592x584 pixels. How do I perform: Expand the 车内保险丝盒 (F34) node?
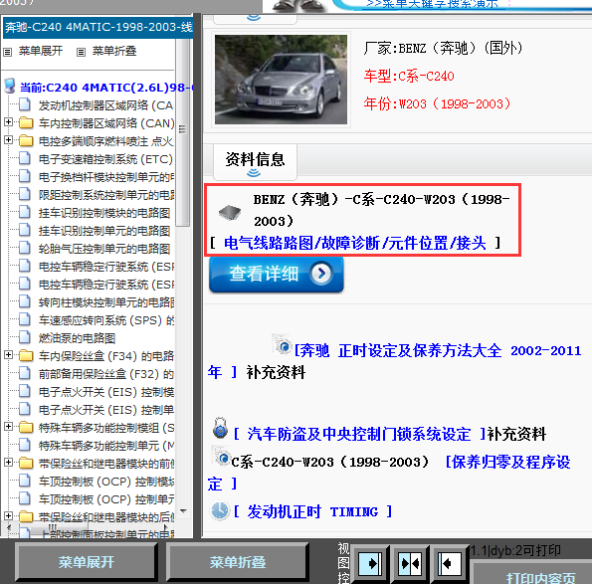(x=8, y=355)
